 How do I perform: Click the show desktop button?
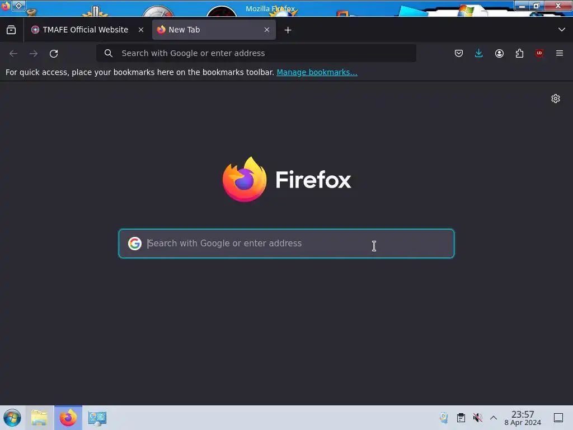(558, 418)
